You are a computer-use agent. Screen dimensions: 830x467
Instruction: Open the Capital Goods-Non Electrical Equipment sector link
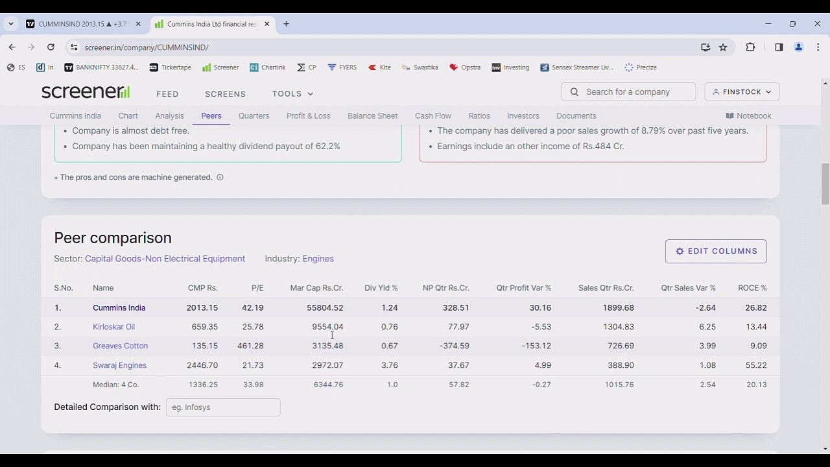(x=165, y=258)
